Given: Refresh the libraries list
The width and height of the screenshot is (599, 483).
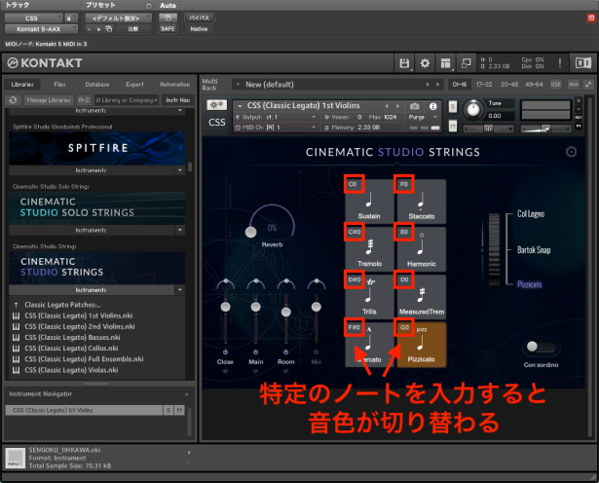Looking at the screenshot, I should (13, 100).
